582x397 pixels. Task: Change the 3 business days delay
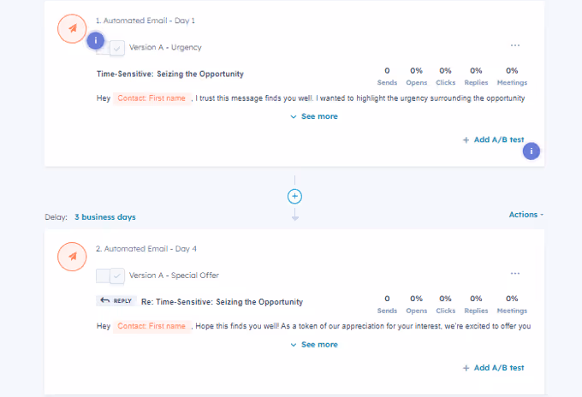pyautogui.click(x=105, y=217)
